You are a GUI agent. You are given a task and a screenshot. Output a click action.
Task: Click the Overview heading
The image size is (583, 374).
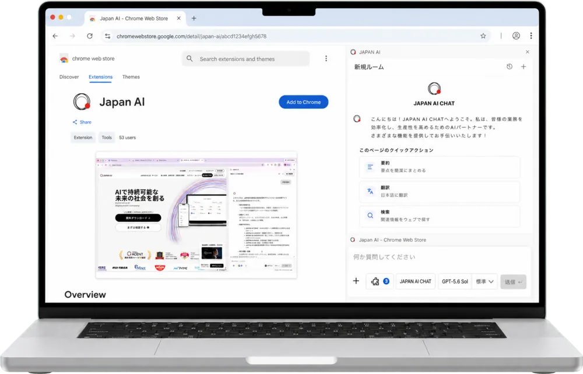pyautogui.click(x=85, y=295)
